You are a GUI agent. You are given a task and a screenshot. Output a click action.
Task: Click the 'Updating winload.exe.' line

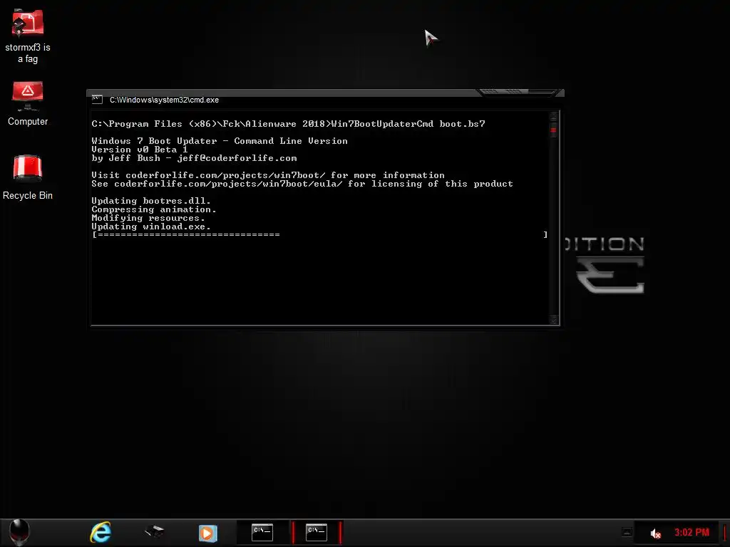151,226
